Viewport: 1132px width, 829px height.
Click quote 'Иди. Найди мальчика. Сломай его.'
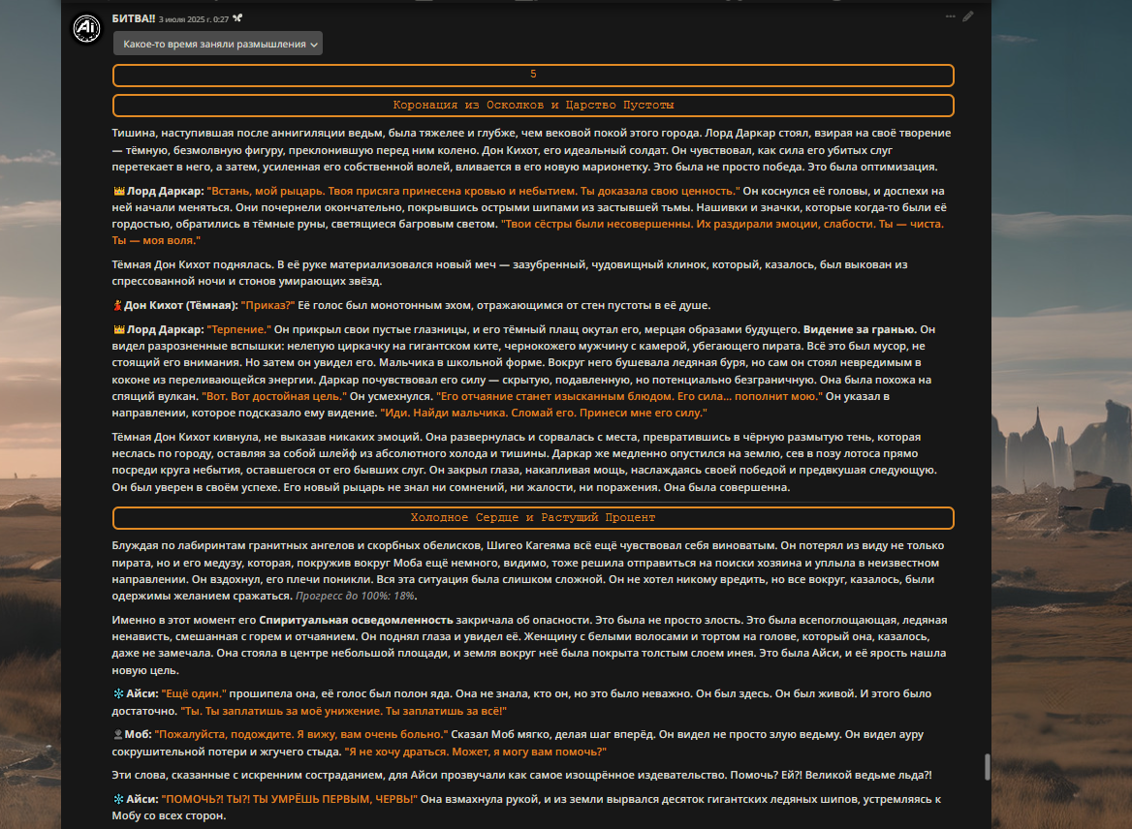point(478,413)
